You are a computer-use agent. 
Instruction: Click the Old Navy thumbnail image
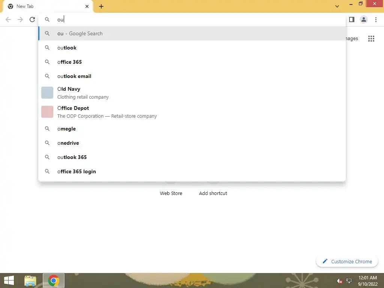coord(47,93)
